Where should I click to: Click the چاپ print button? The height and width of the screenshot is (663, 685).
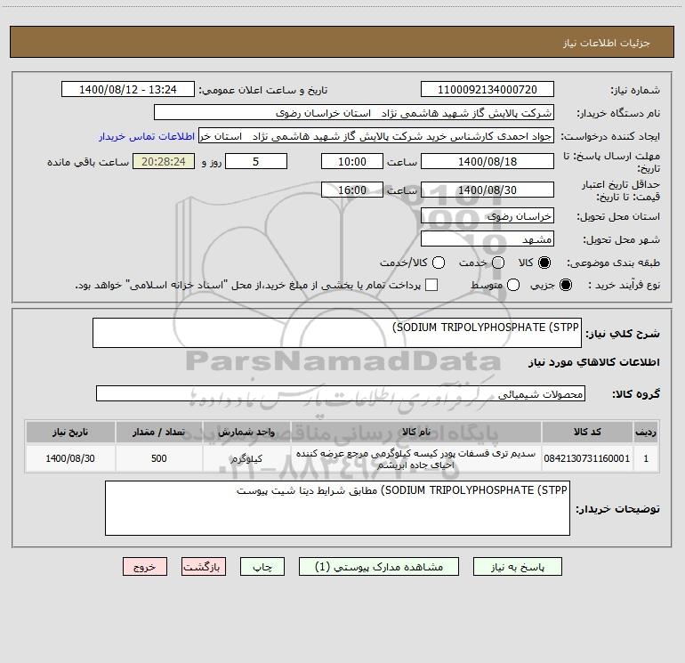[x=262, y=567]
